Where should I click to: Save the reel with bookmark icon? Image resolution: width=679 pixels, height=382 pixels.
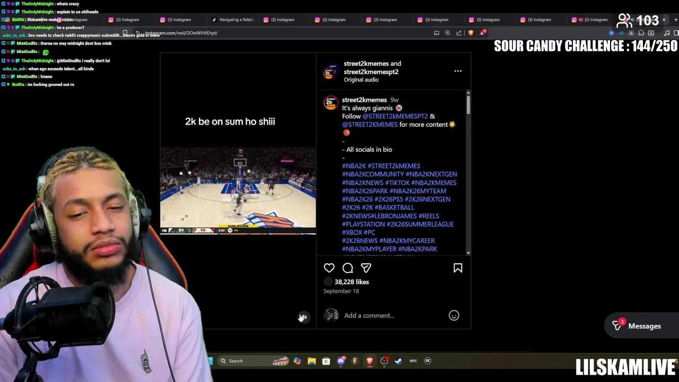(x=458, y=268)
